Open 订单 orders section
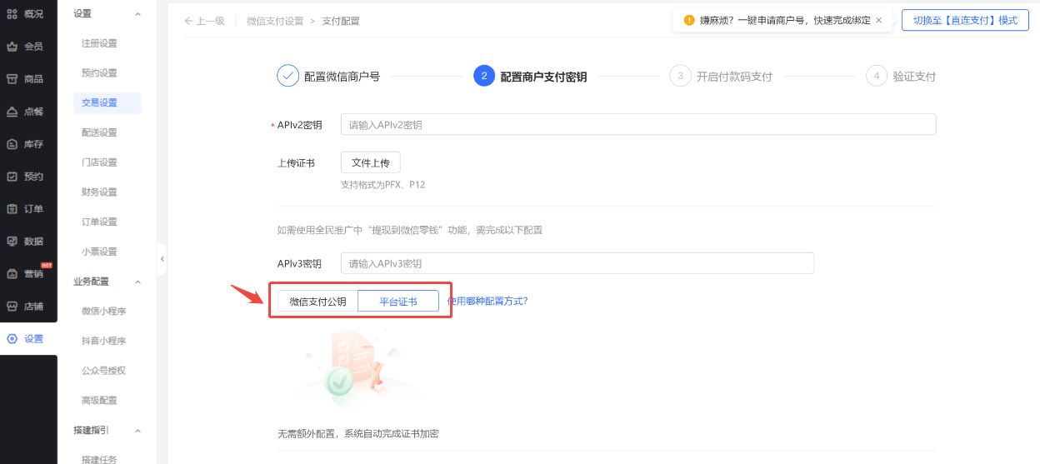This screenshot has width=1040, height=464. coord(25,209)
